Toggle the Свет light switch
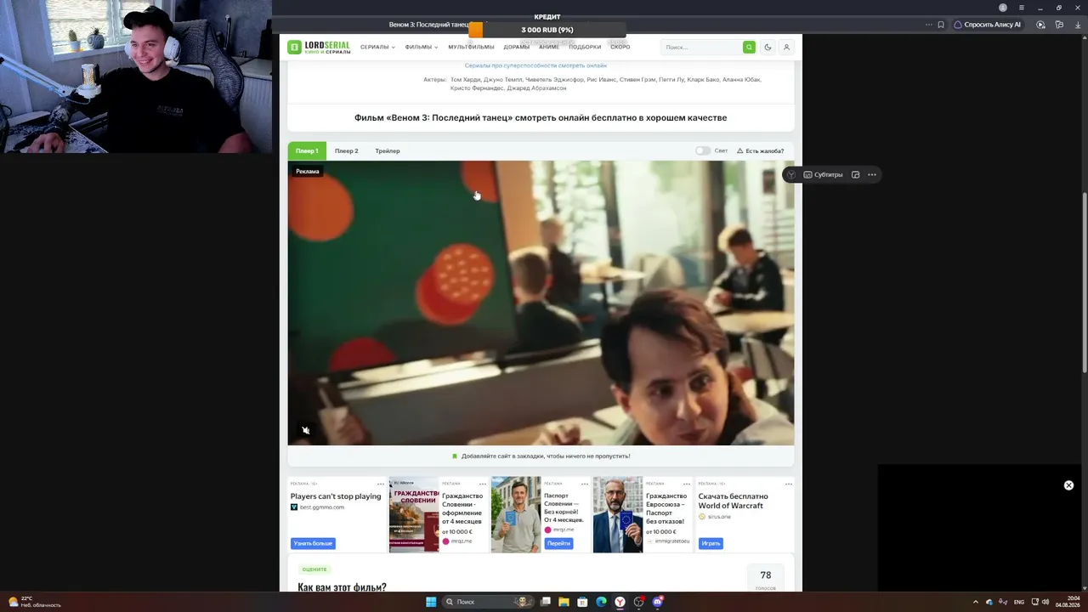The image size is (1088, 612). (x=703, y=150)
